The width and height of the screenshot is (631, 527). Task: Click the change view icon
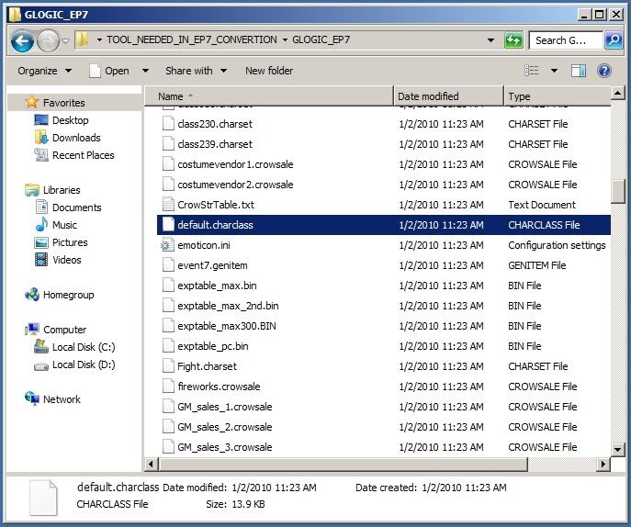532,71
